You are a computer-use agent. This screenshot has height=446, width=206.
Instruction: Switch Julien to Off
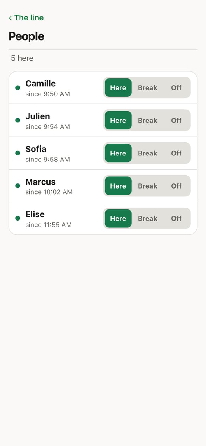[176, 120]
